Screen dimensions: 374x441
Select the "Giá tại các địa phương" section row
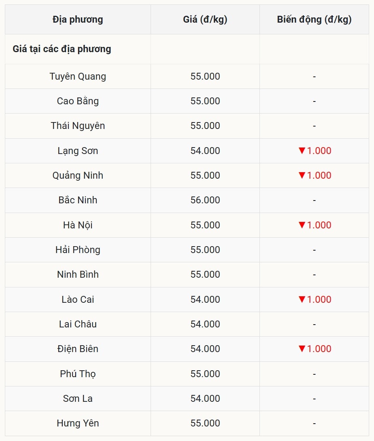click(x=62, y=49)
